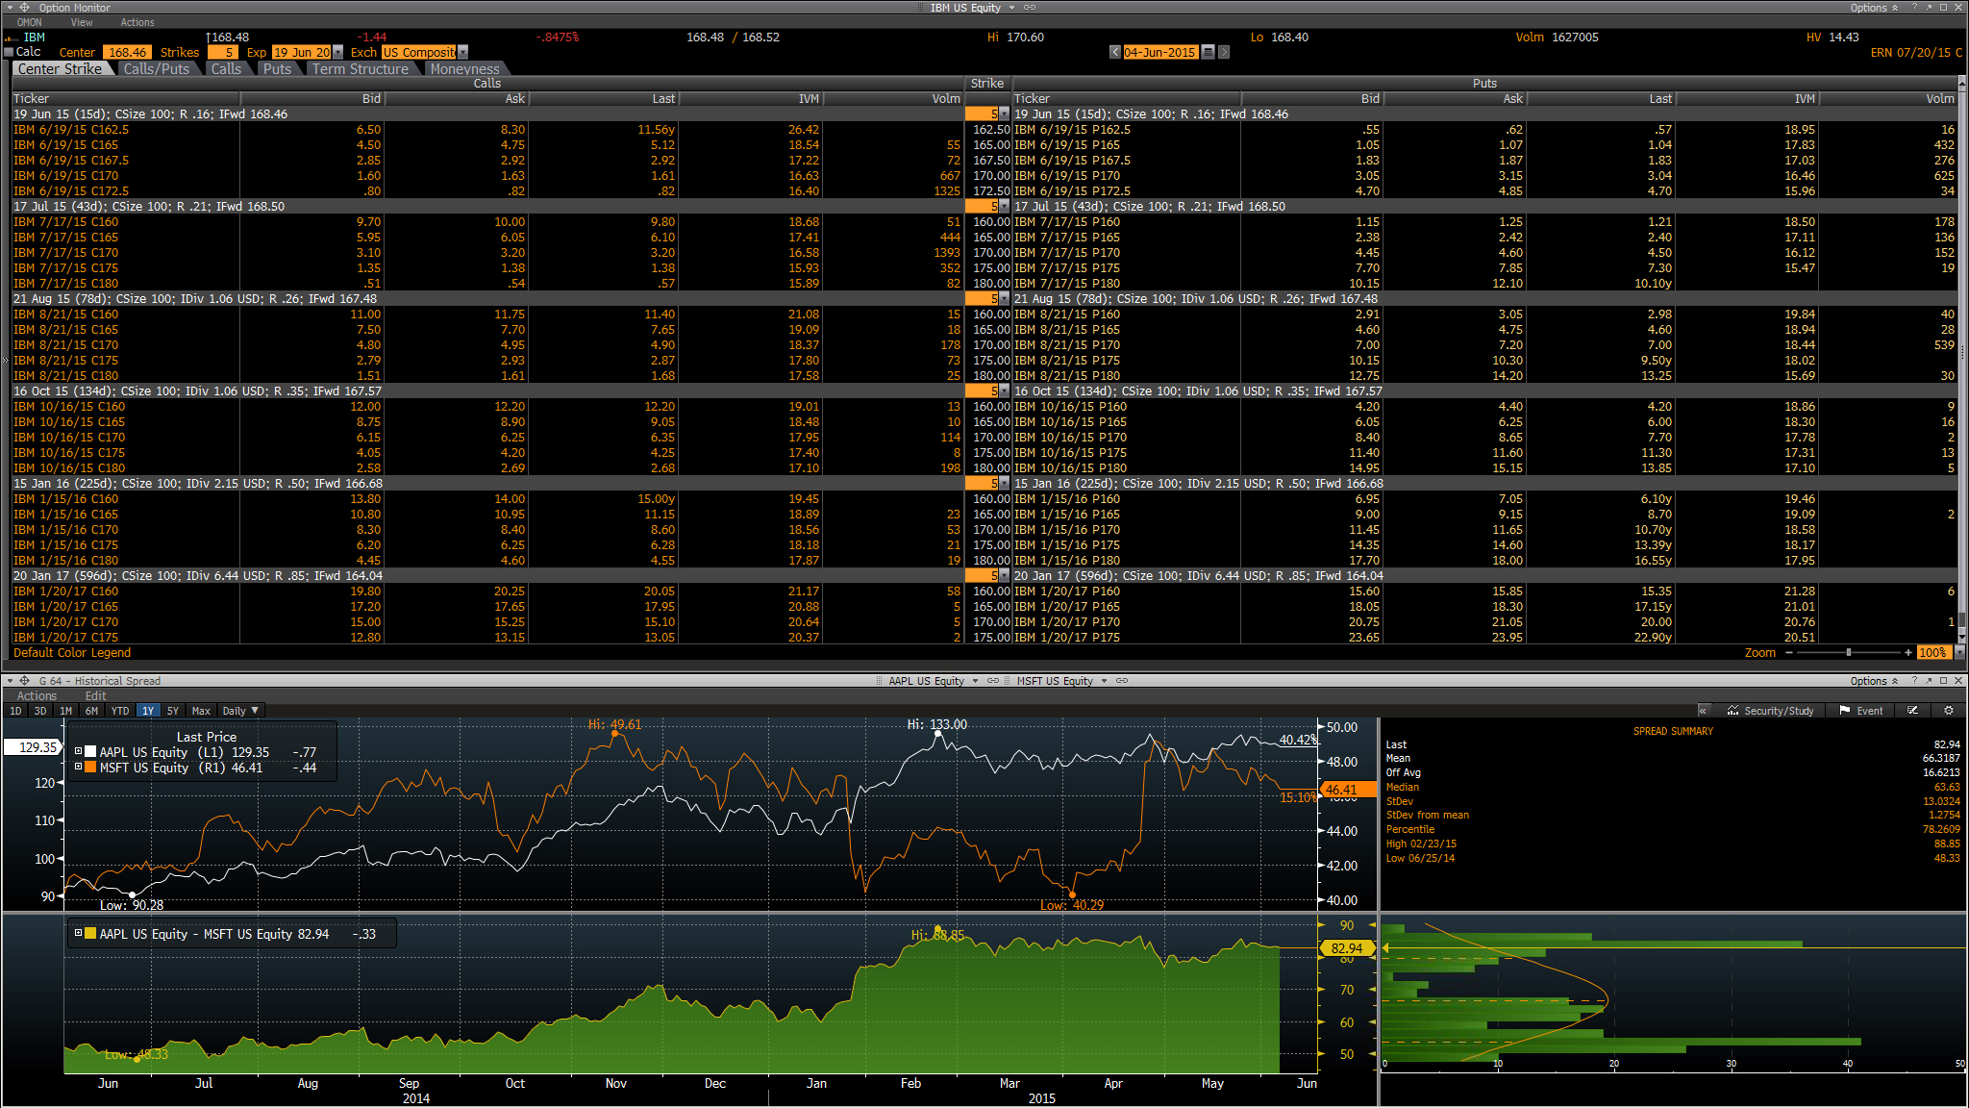Click the Event flag icon on the chart toolbar

[x=1844, y=711]
